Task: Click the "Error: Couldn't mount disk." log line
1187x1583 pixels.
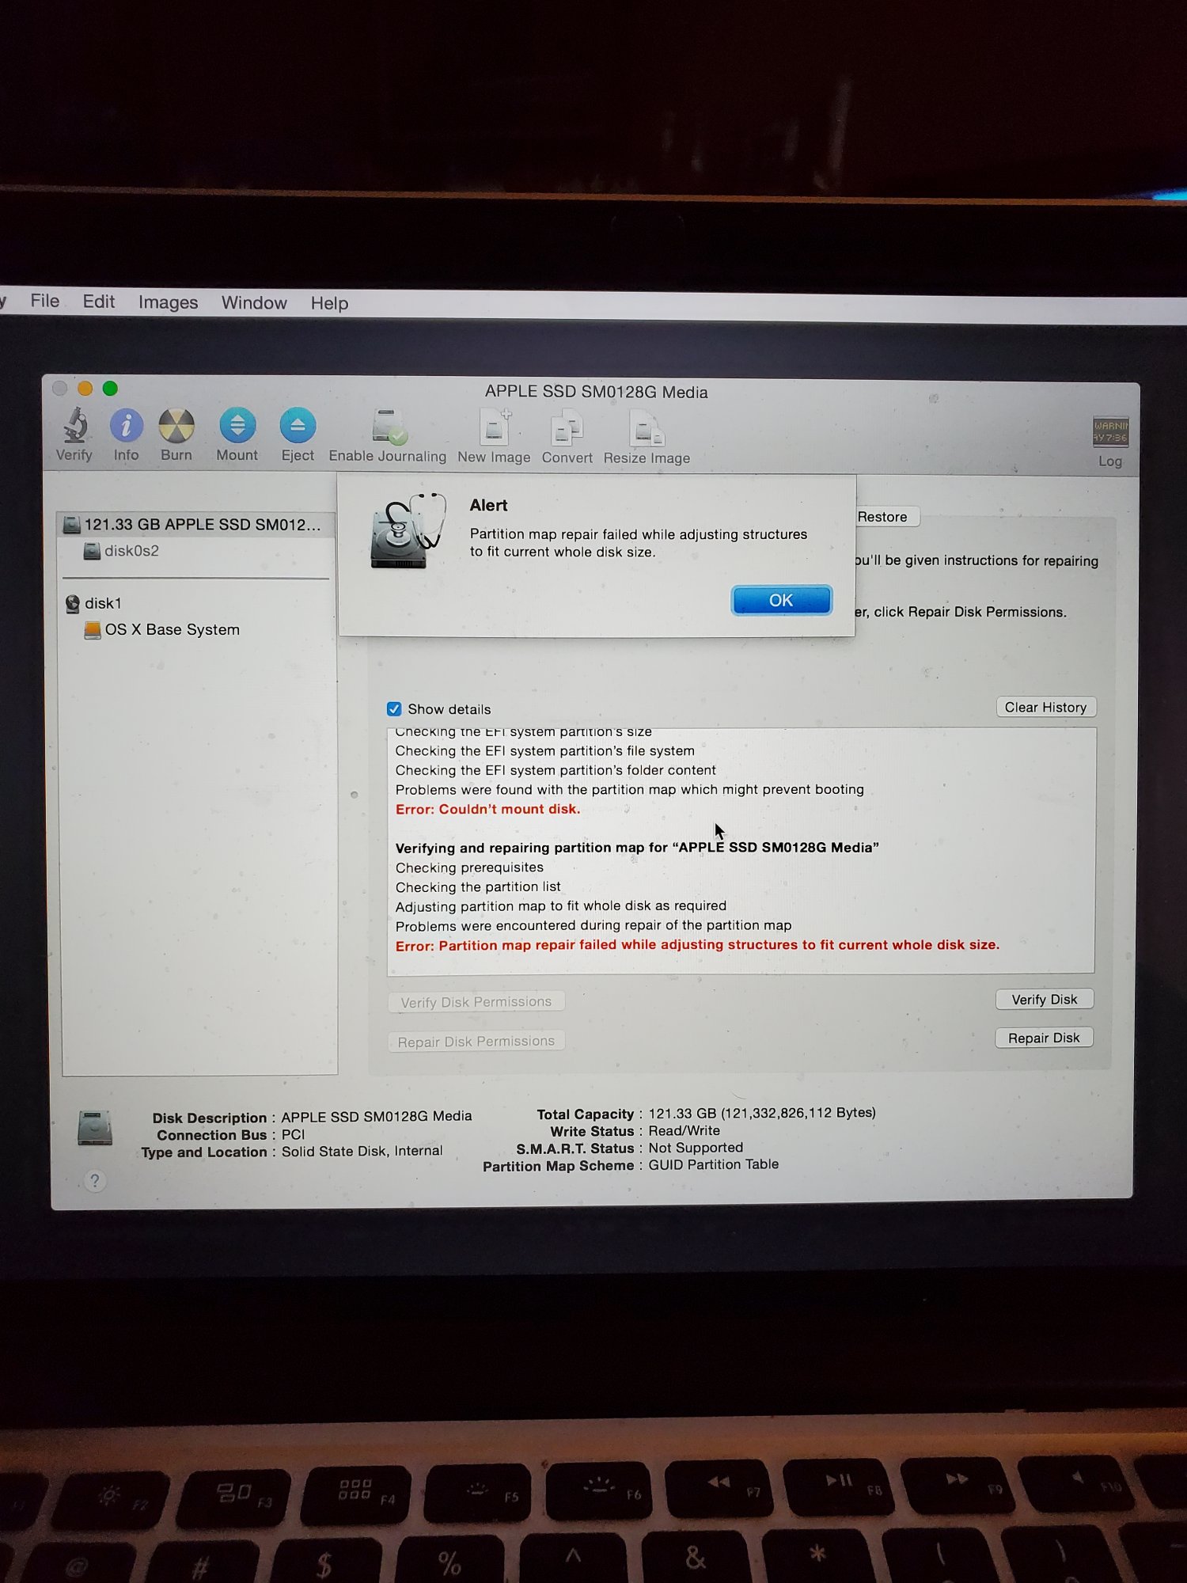Action: coord(488,809)
